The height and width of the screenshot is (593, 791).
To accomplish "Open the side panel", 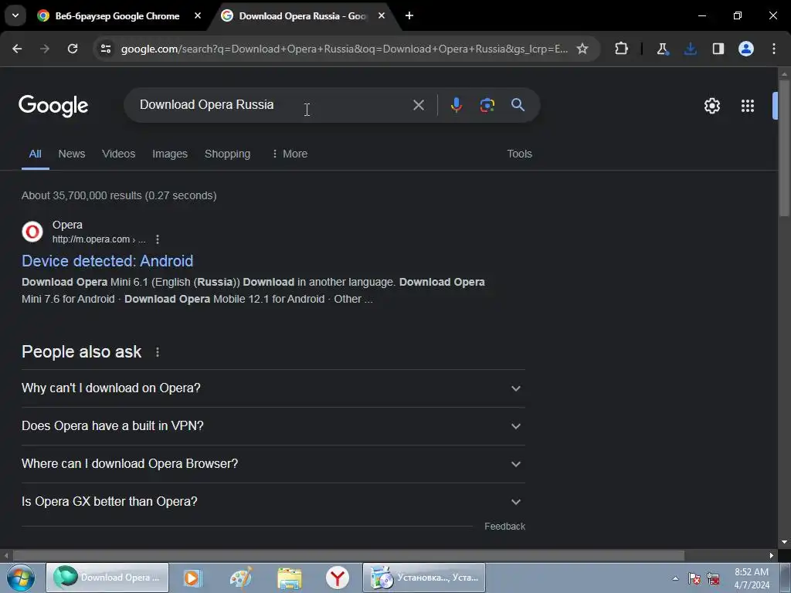I will click(x=718, y=49).
